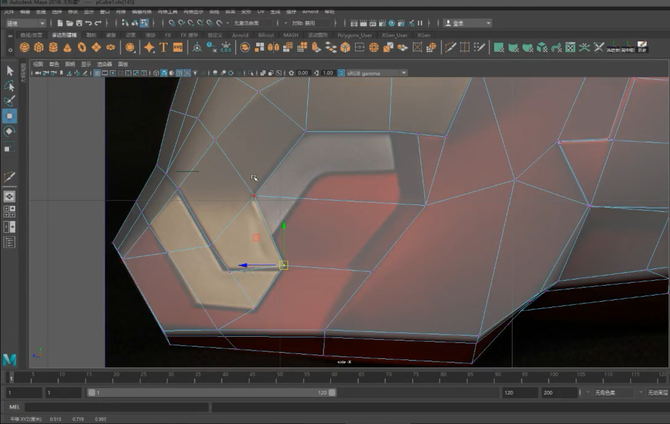The image size is (670, 424).
Task: Switch to the 多边形建模 shelf tab
Action: click(64, 35)
